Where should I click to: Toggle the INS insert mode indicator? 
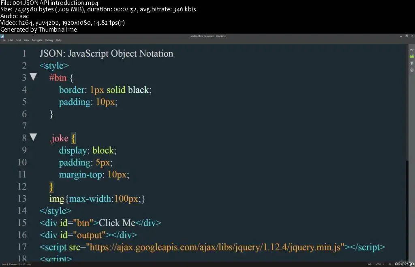pos(370,264)
